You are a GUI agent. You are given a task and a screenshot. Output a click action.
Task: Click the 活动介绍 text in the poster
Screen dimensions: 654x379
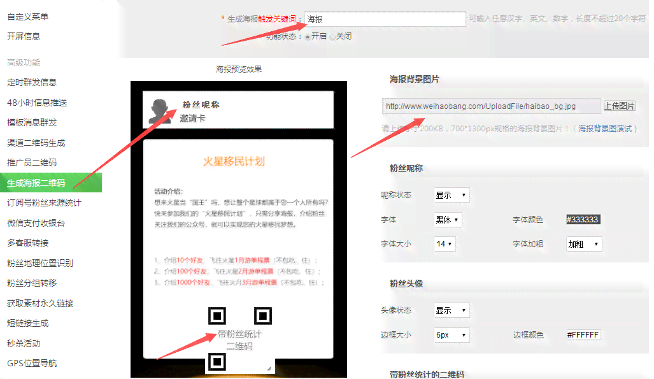[x=169, y=191]
